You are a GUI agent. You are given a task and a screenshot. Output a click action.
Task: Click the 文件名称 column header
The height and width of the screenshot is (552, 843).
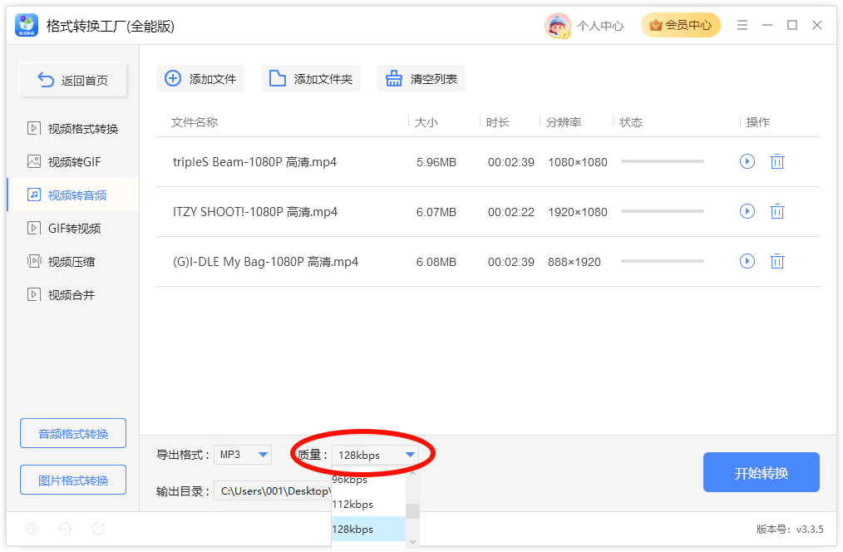point(195,122)
